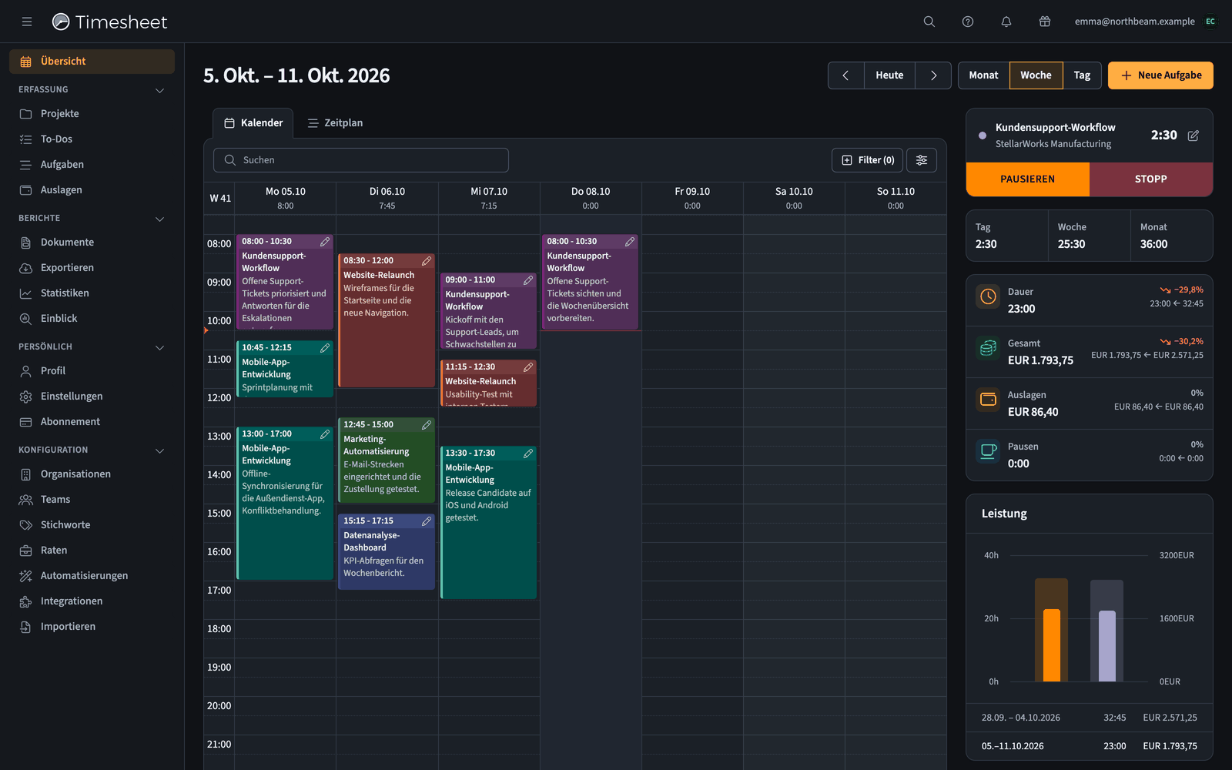Click the Suchen search field
Screen dimensions: 1232x770
pos(361,160)
